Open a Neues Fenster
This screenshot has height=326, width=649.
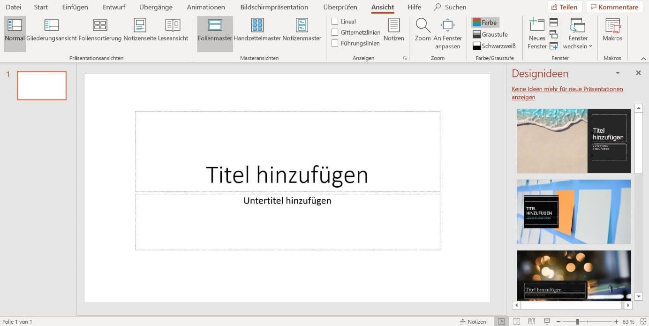click(537, 34)
